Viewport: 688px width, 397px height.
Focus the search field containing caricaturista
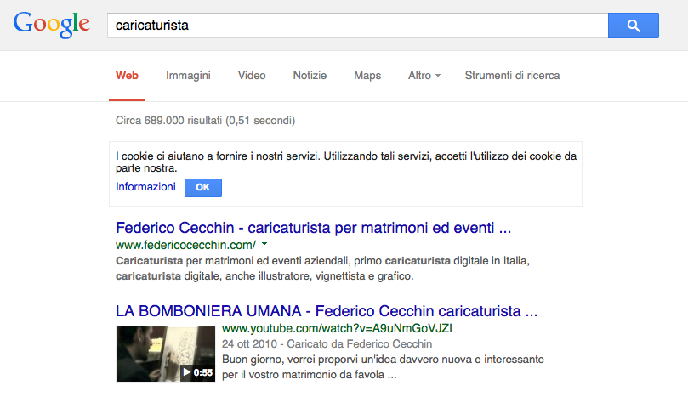pyautogui.click(x=357, y=26)
